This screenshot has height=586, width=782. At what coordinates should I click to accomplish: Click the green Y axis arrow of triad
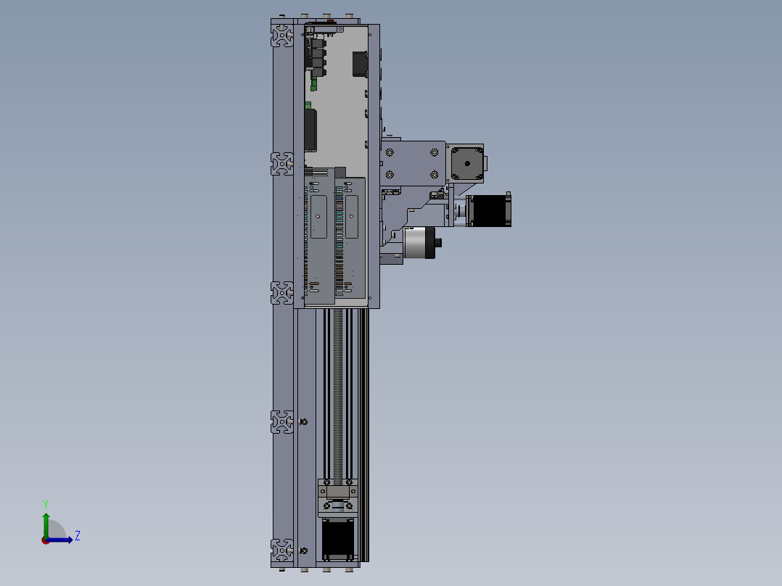pos(46,524)
